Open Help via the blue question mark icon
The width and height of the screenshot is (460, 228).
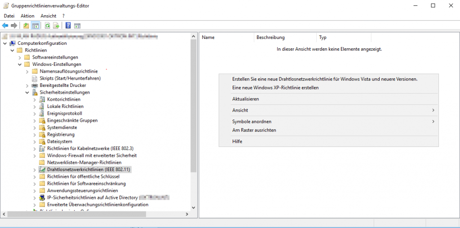tap(68, 26)
